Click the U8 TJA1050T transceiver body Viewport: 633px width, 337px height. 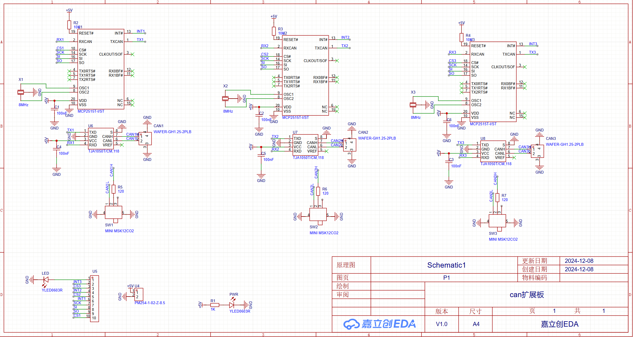click(x=493, y=151)
